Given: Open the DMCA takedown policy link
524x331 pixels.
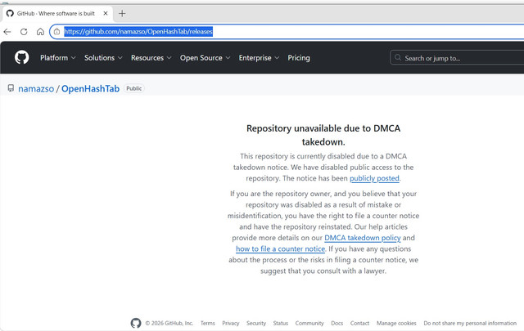Looking at the screenshot, I should [x=362, y=238].
